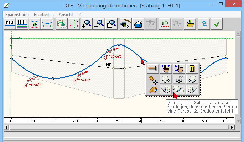244x142 pixels.
Task: Click the horizontal scrollbar right arrow
Action: (x=232, y=127)
